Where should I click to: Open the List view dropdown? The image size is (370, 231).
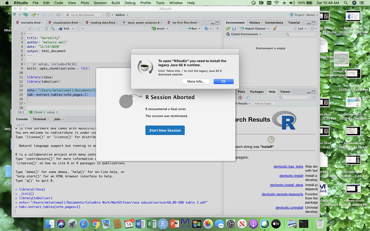[300, 29]
